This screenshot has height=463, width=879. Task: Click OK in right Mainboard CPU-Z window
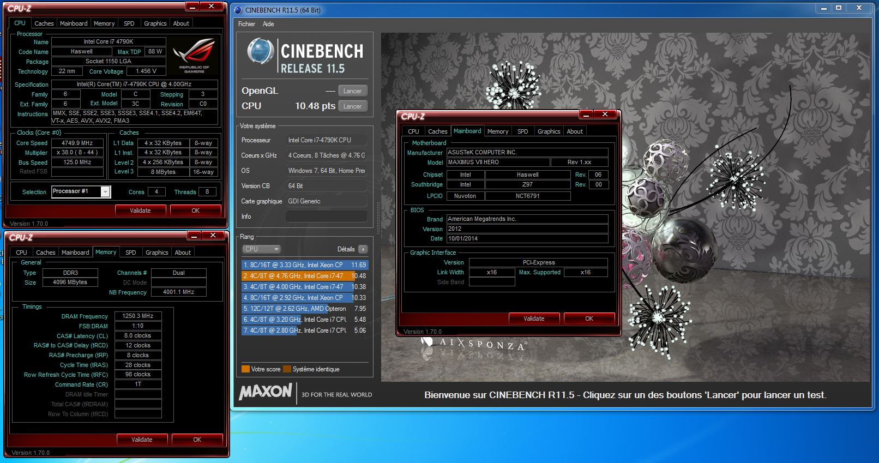click(589, 318)
